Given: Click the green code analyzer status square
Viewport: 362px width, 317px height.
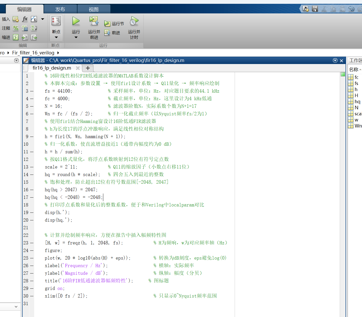Looking at the screenshot, I should [x=343, y=74].
